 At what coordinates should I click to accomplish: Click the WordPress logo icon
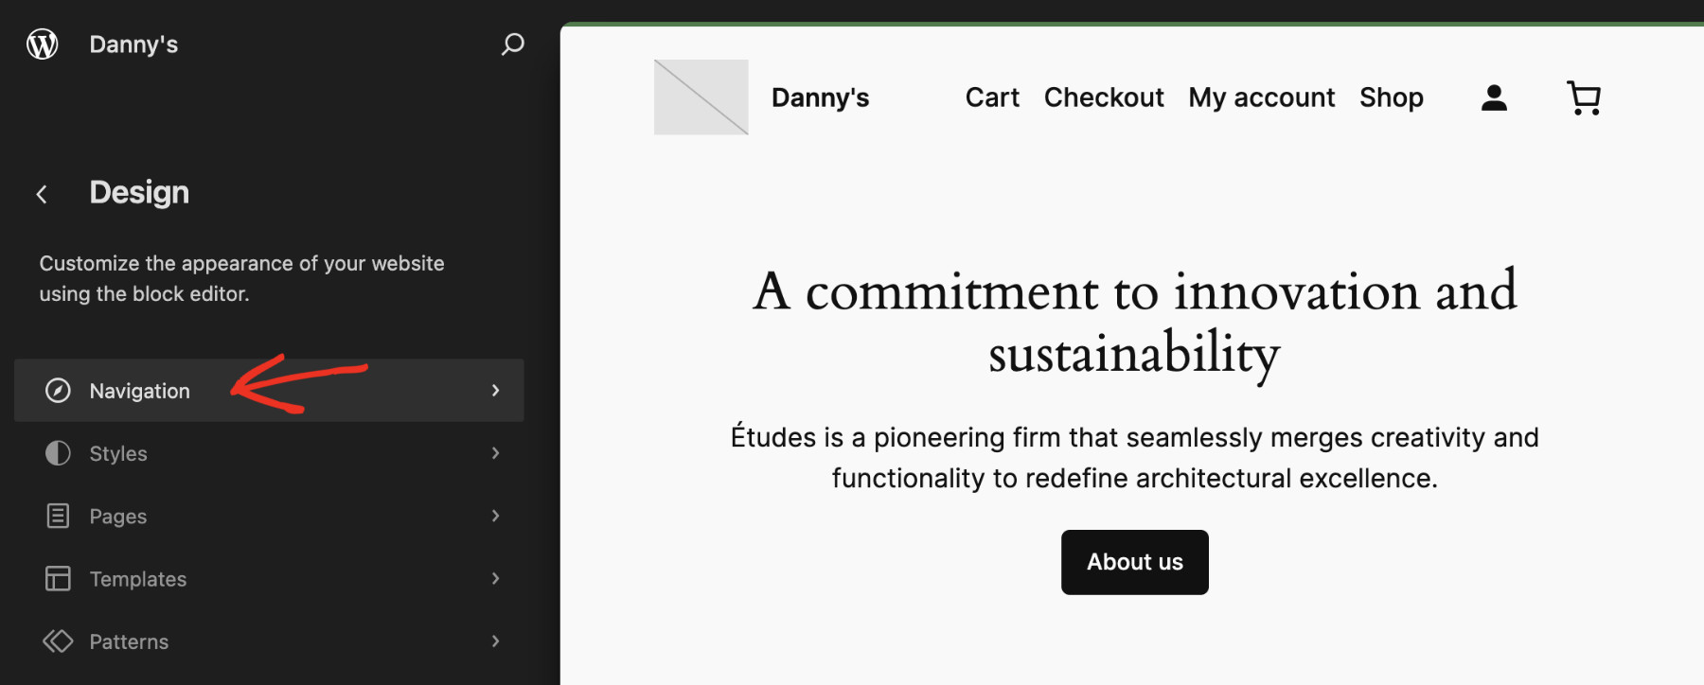pos(43,44)
